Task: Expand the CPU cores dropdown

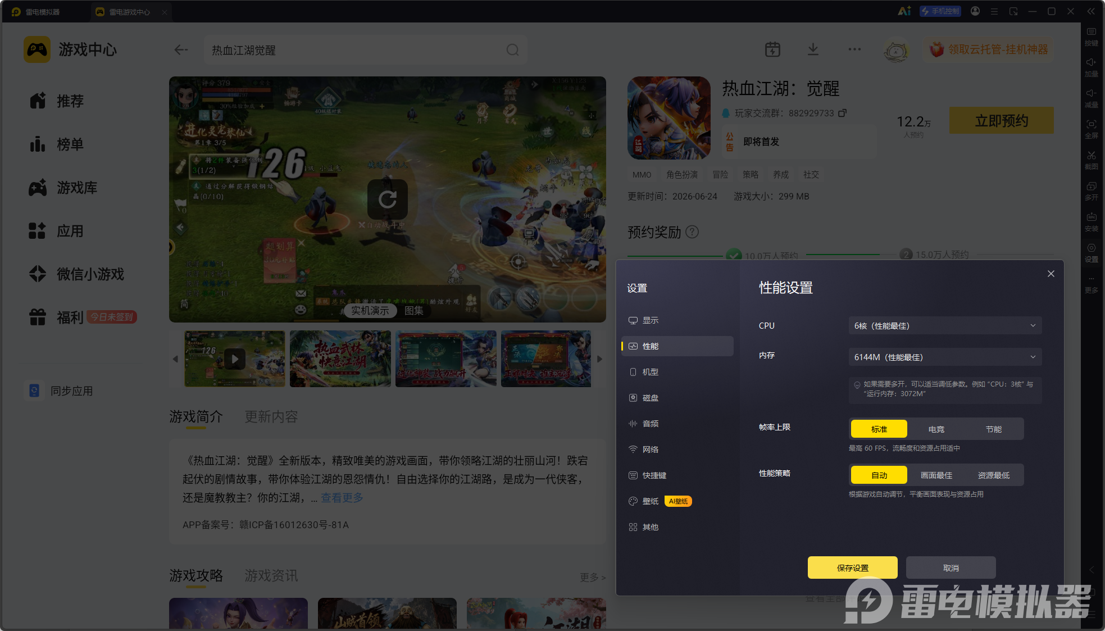Action: click(945, 325)
